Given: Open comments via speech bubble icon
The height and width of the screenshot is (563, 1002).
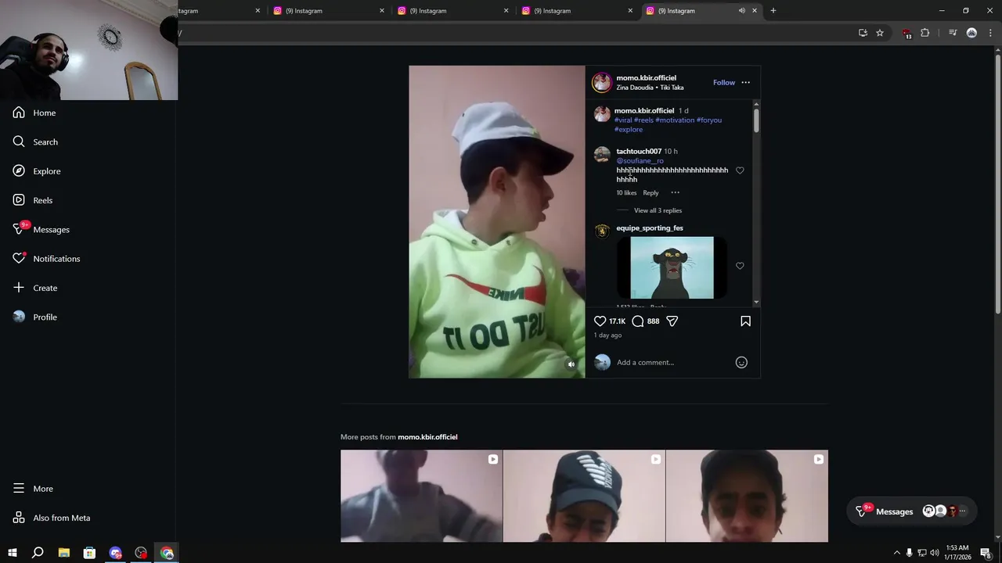Looking at the screenshot, I should tap(637, 321).
